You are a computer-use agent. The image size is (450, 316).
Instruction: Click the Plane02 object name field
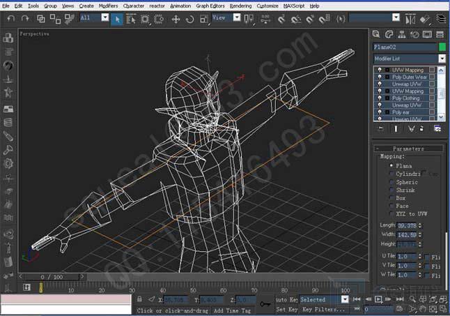[405, 47]
